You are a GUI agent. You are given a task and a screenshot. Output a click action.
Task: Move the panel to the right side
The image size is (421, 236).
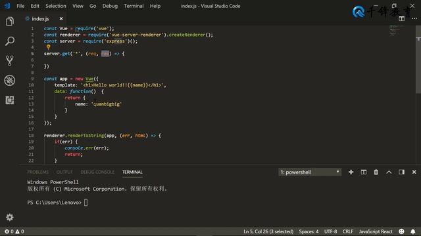pyautogui.click(x=401, y=172)
